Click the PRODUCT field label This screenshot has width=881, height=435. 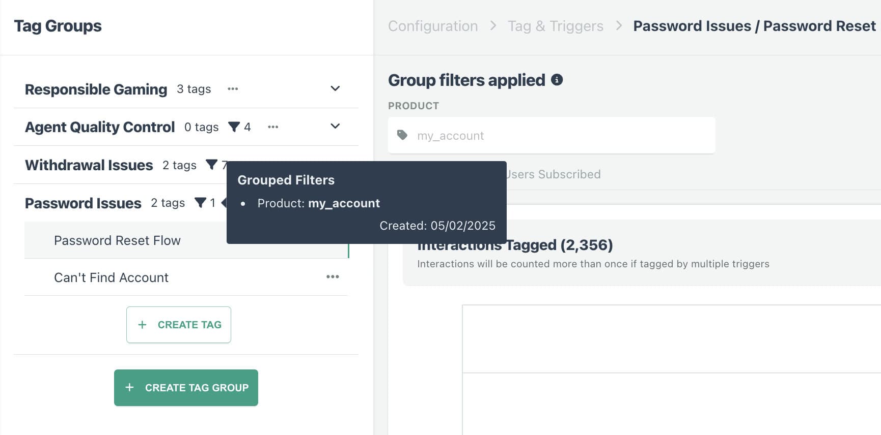[x=414, y=106]
